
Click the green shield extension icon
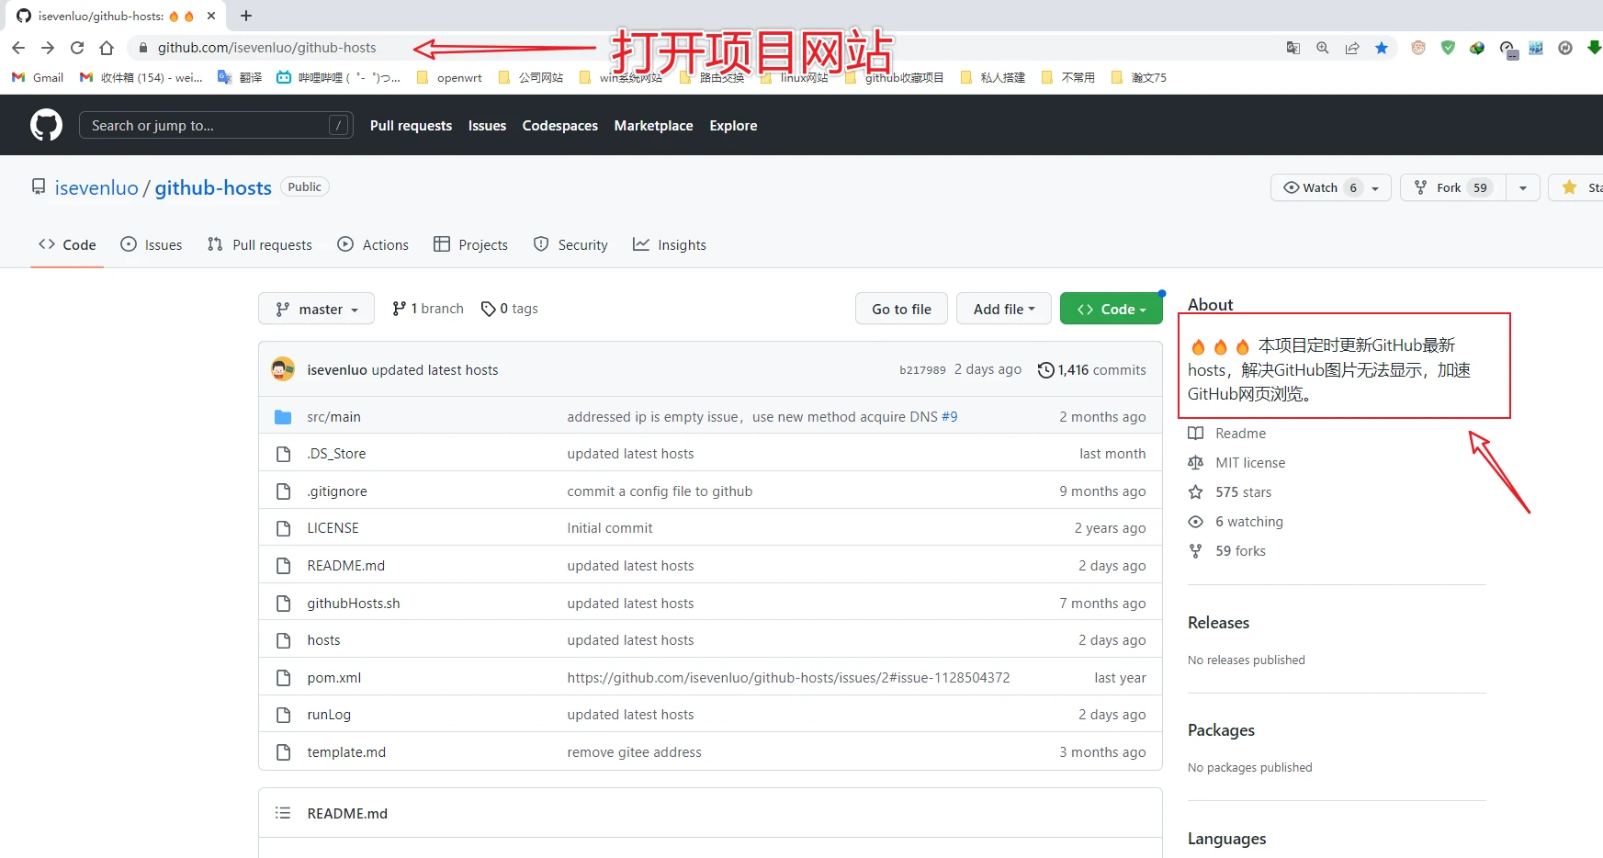click(x=1448, y=48)
